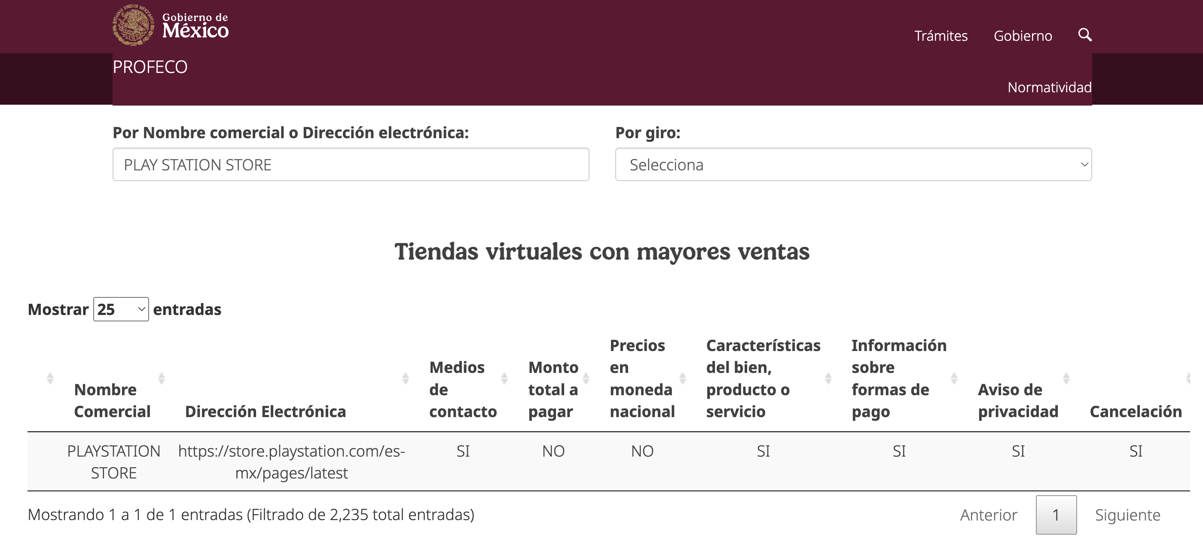Click SI under Características del bien

point(763,451)
